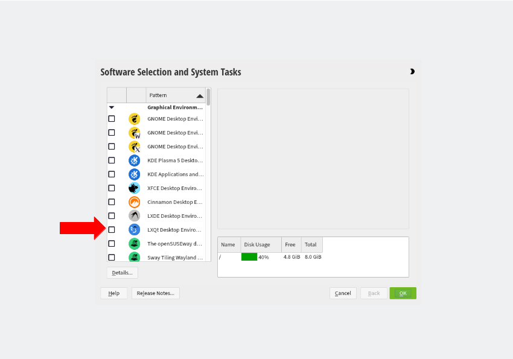Image resolution: width=513 pixels, height=359 pixels.
Task: Enable the Sway Tiling Wayland checkbox
Action: (111, 257)
